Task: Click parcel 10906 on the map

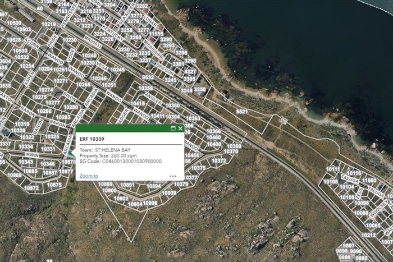Action: pyautogui.click(x=150, y=203)
